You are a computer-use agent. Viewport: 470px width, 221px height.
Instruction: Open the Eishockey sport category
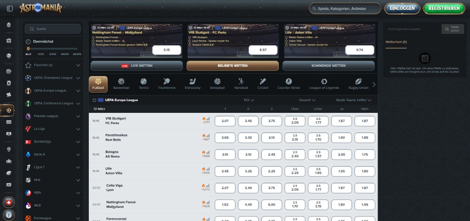[193, 84]
